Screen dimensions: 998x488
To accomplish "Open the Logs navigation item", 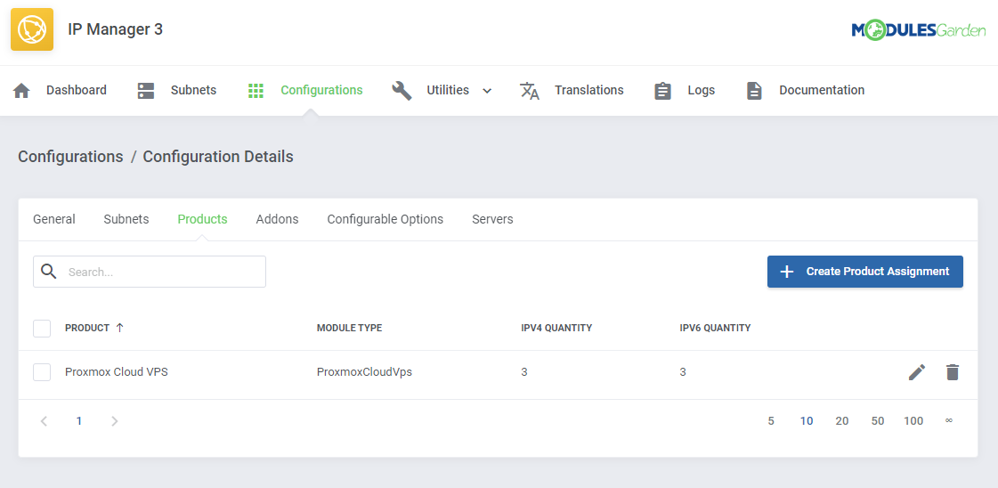I will 702,90.
